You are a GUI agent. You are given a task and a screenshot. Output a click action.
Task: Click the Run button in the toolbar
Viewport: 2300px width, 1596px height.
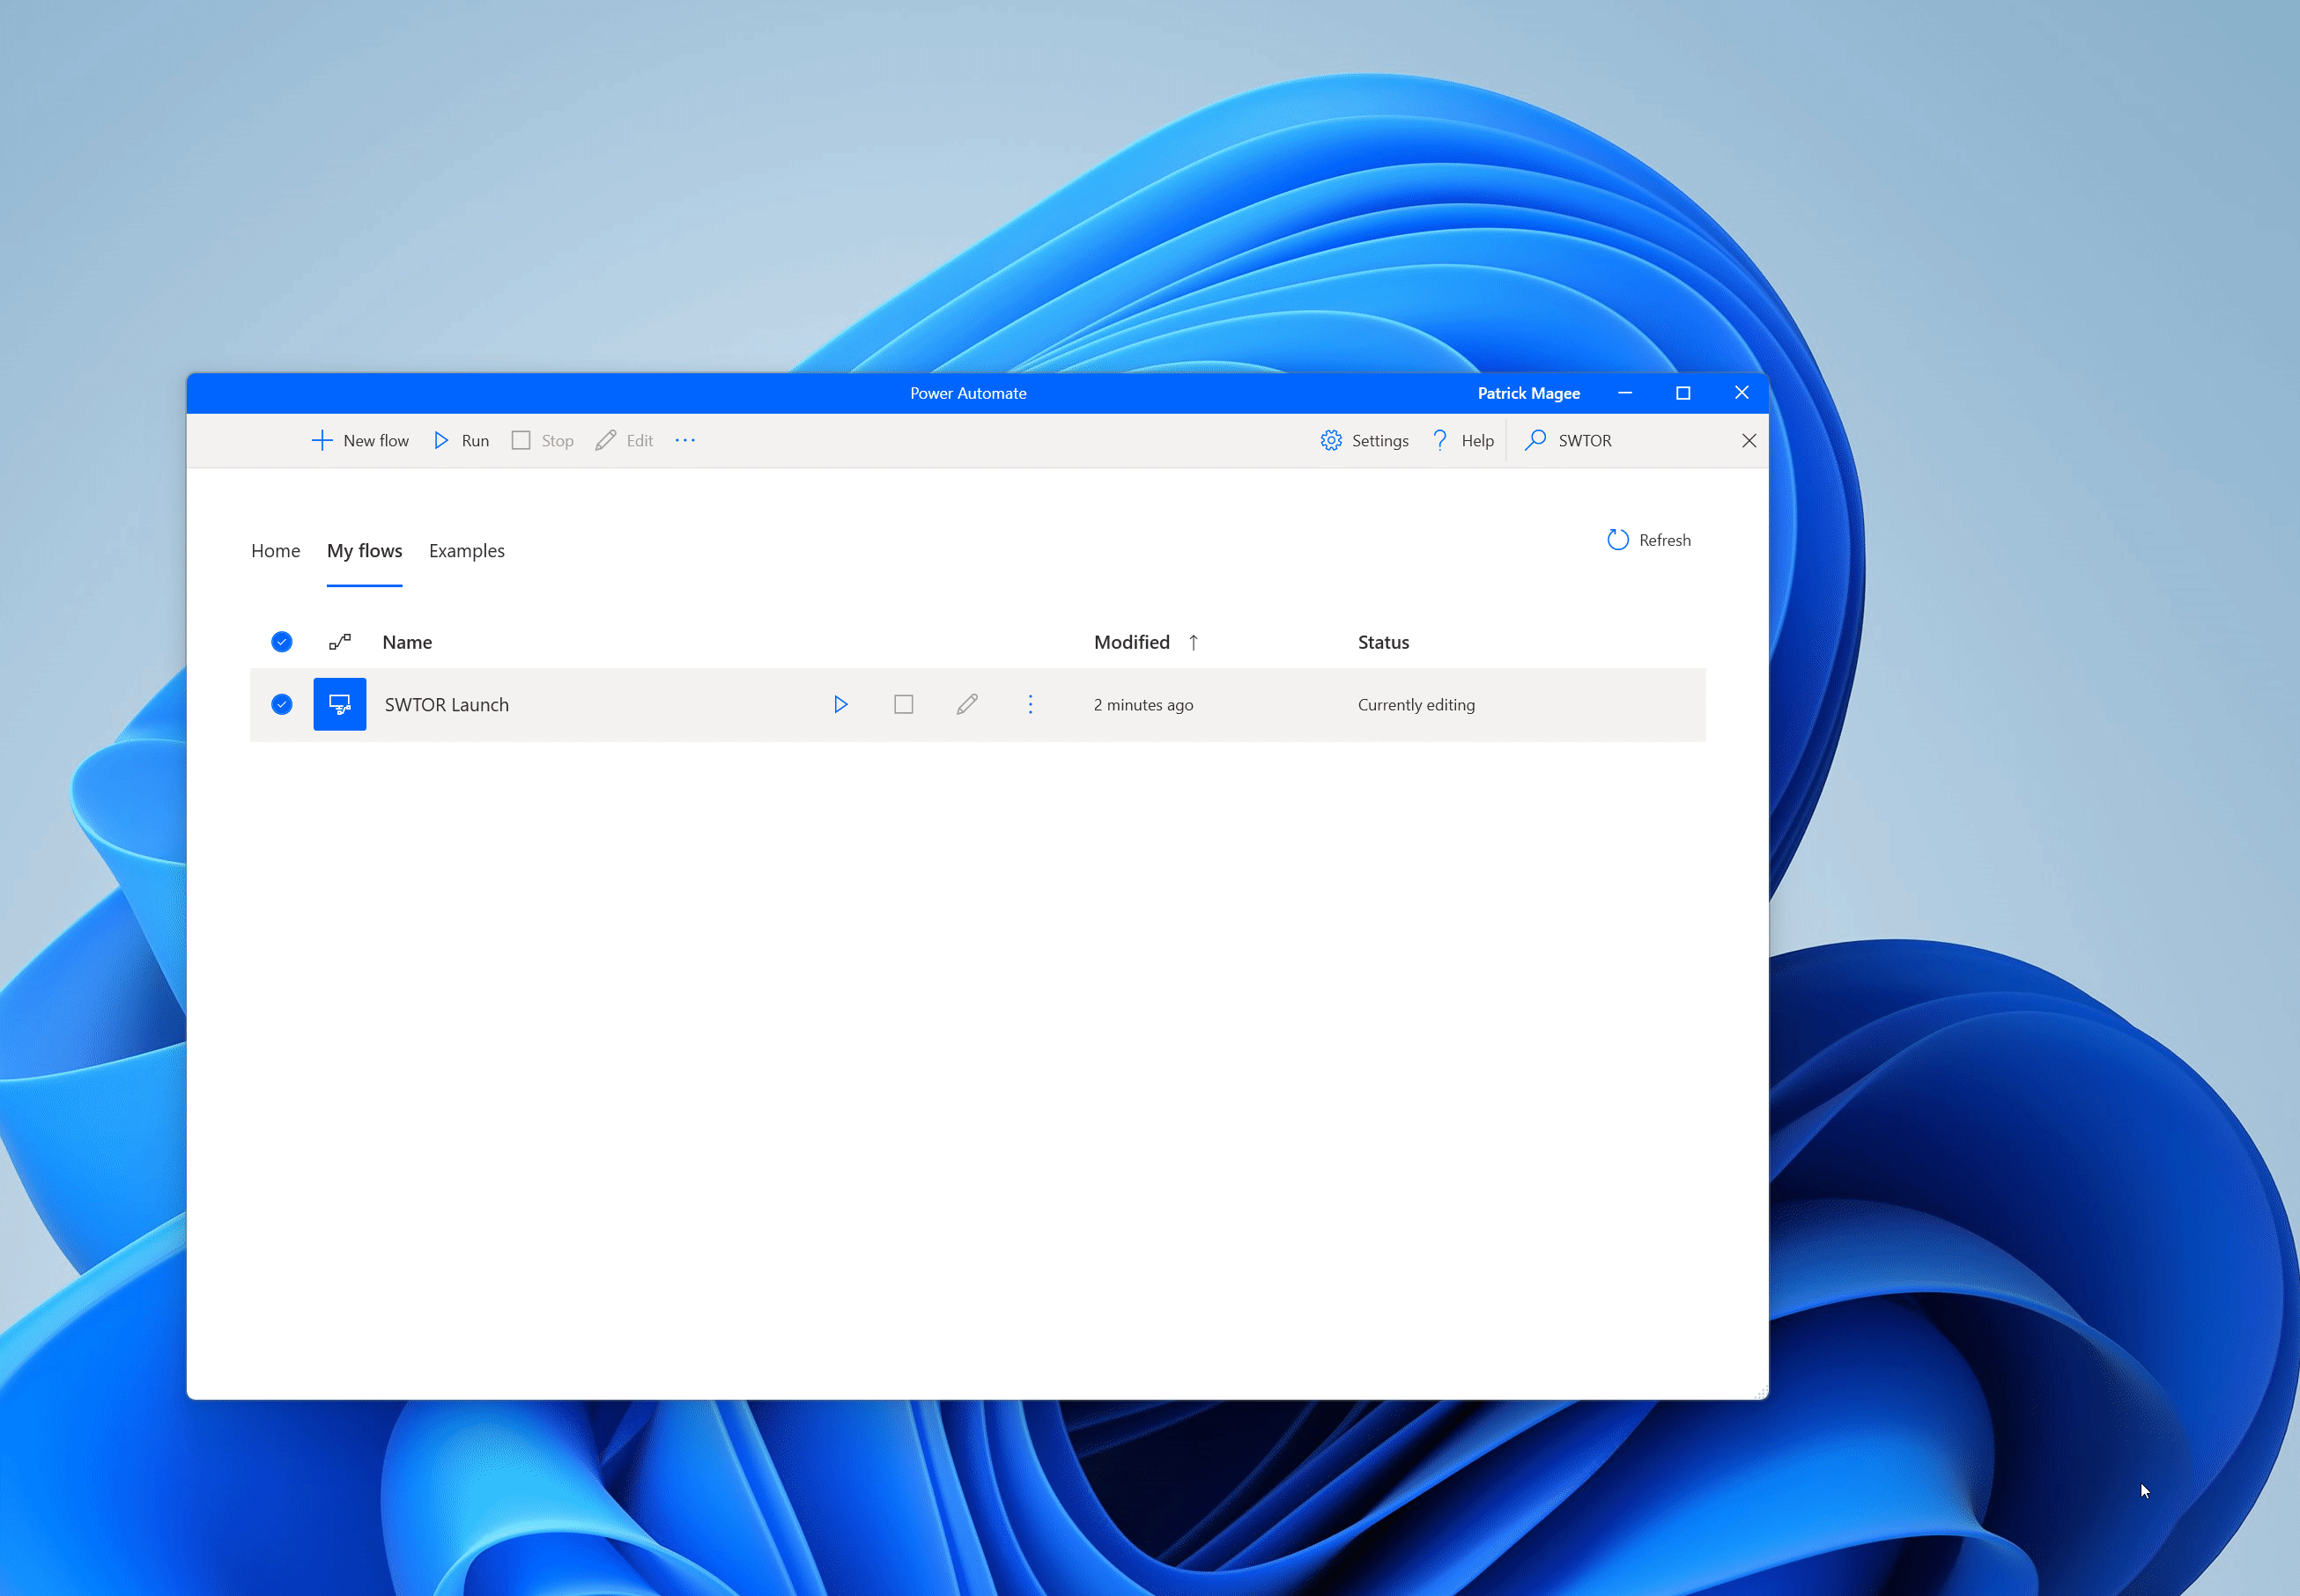pyautogui.click(x=462, y=441)
